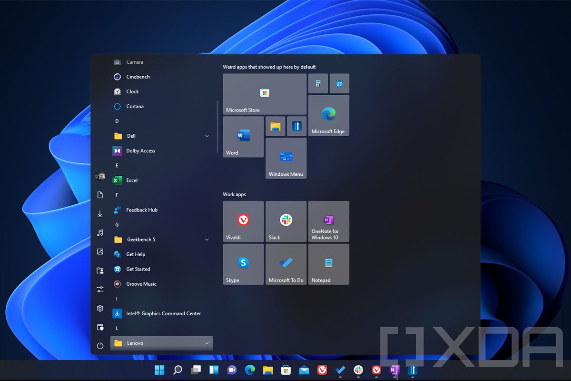Open the Word tile

click(243, 137)
